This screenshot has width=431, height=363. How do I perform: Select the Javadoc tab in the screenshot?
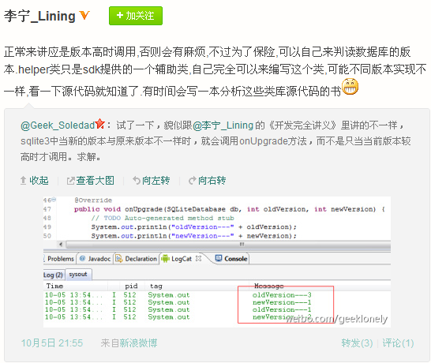pos(95,259)
